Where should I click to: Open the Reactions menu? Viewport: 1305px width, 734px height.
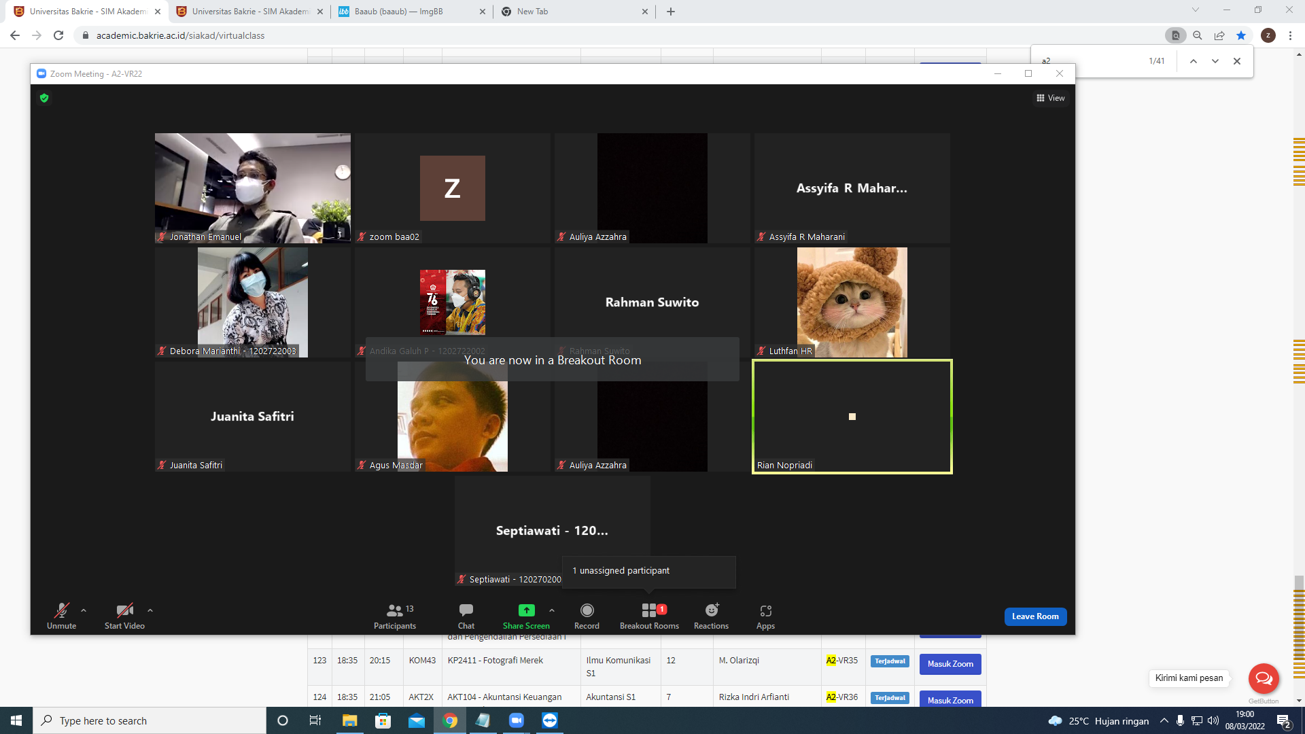711,616
